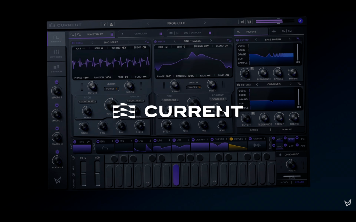Click the link icon above Macro 1
Screen dimensions: 356x222
(57, 82)
